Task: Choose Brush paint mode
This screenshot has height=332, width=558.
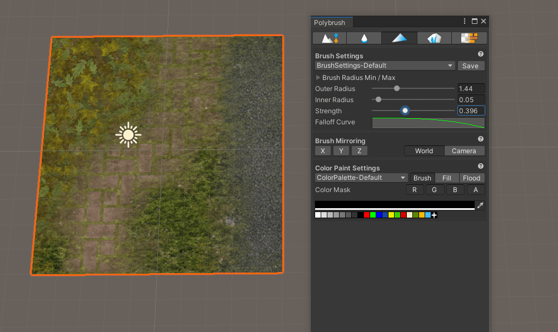Action: coord(422,178)
